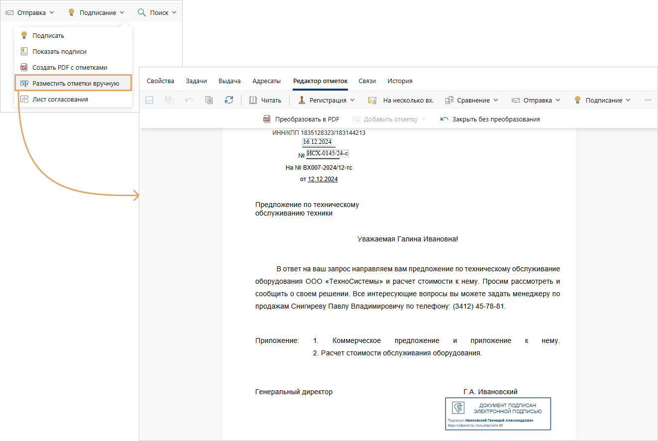
Task: Open the История tab
Action: (400, 81)
